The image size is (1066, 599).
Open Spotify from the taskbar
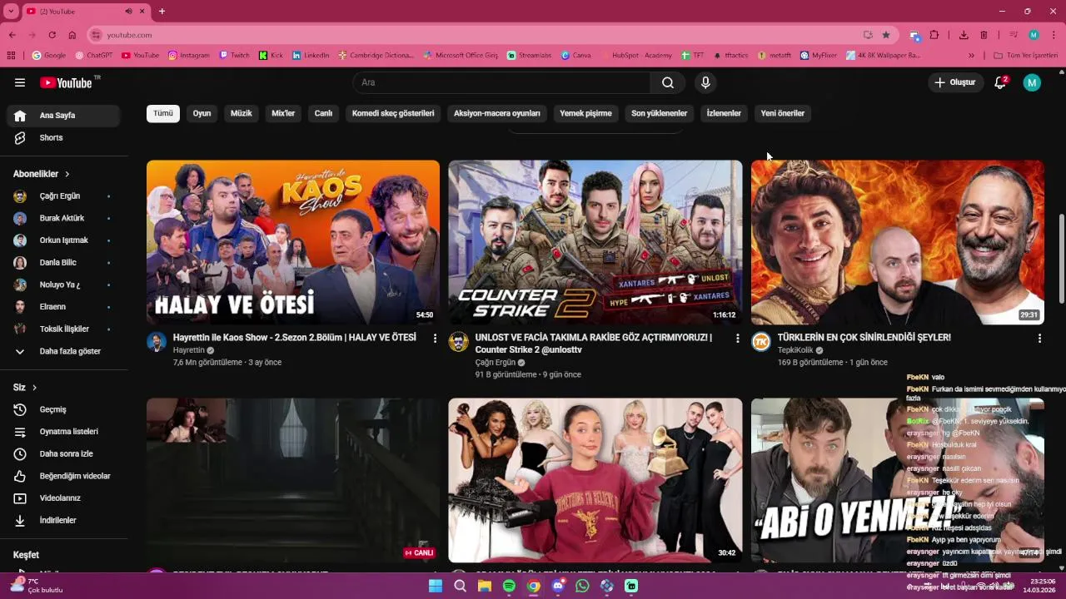(509, 586)
